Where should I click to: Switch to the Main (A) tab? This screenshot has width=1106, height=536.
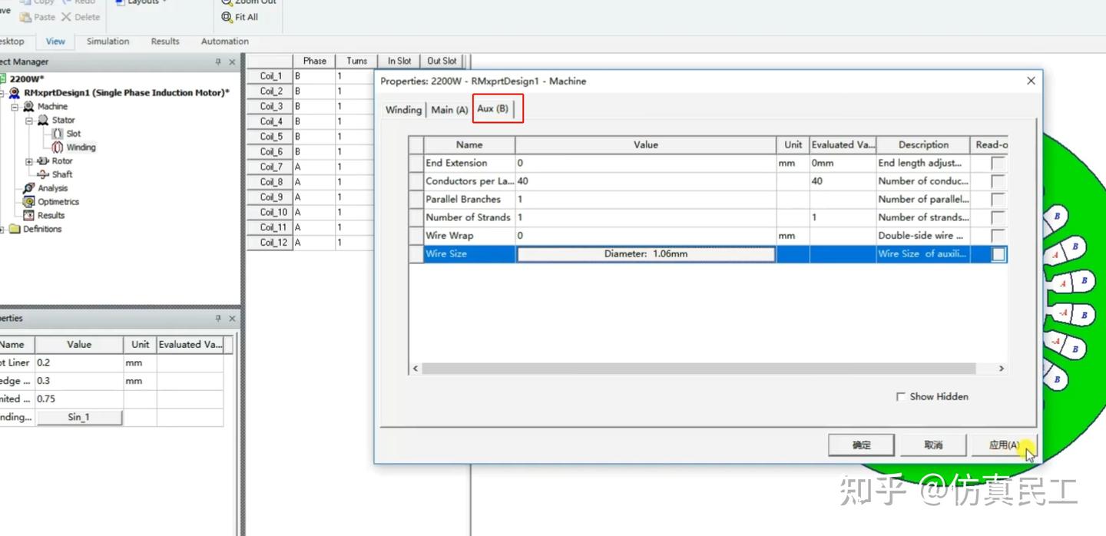click(449, 110)
